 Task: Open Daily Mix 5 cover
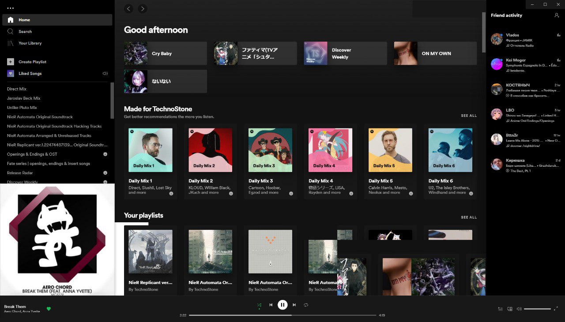pos(391,150)
